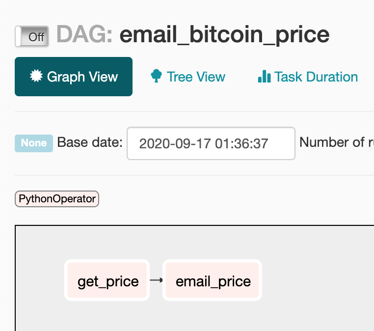This screenshot has width=374, height=331.
Task: Toggle the DAG Off switch on
Action: tap(32, 36)
